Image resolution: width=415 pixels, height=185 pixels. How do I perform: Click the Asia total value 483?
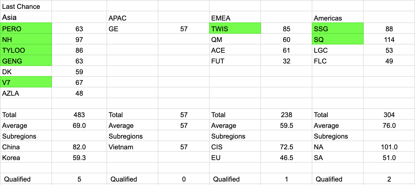[x=79, y=115]
